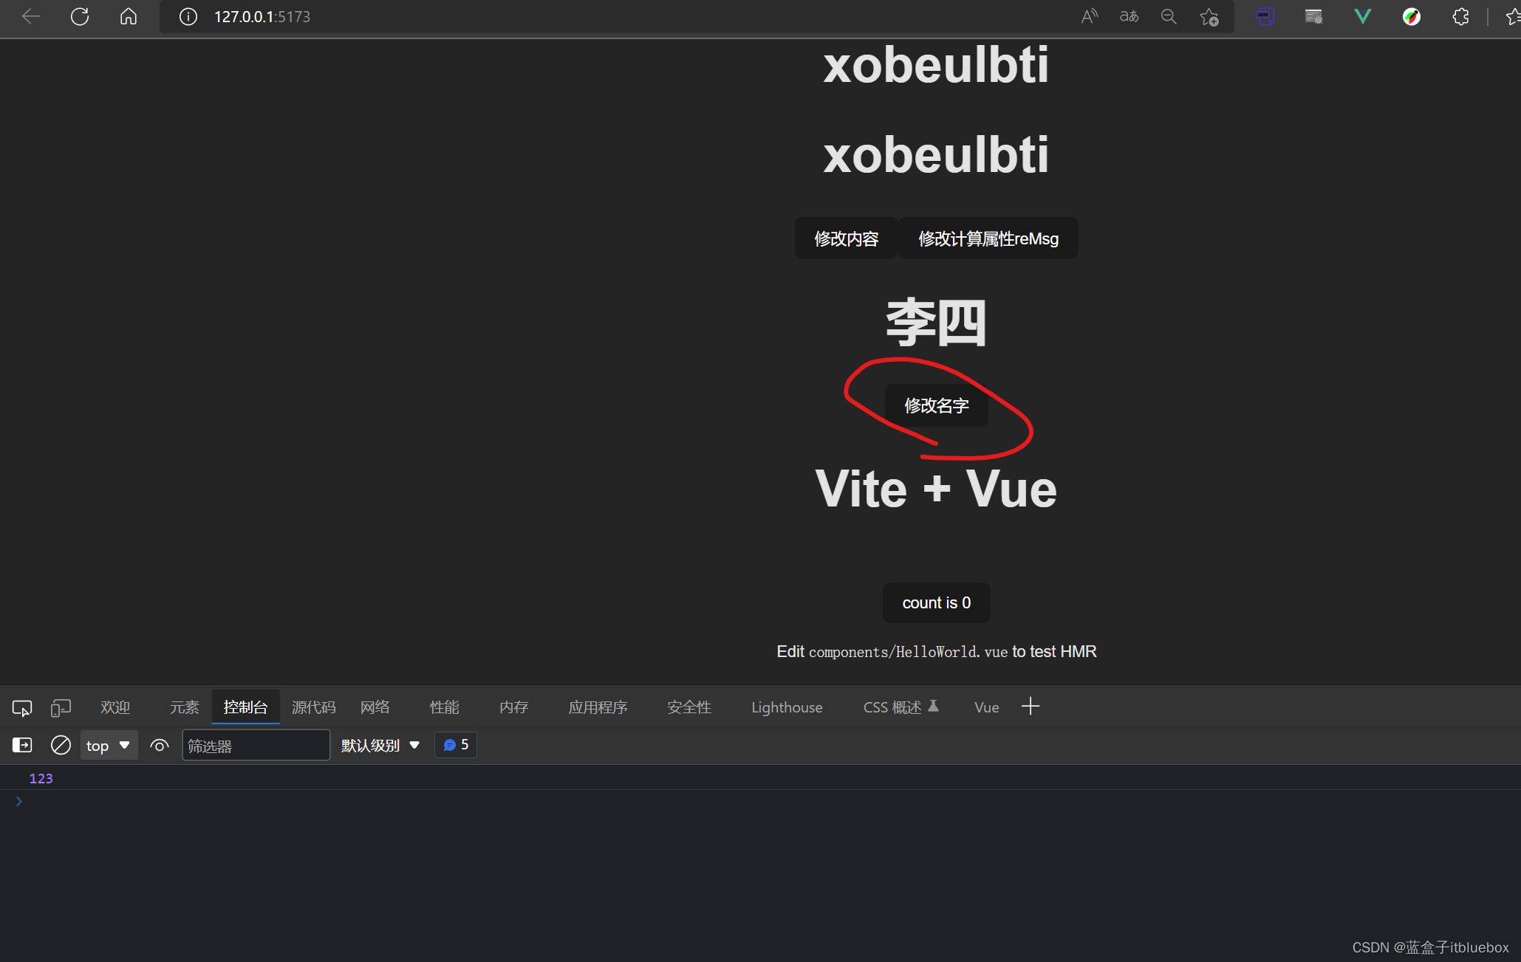Open the 安全性 tab
The height and width of the screenshot is (962, 1521).
coord(689,707)
